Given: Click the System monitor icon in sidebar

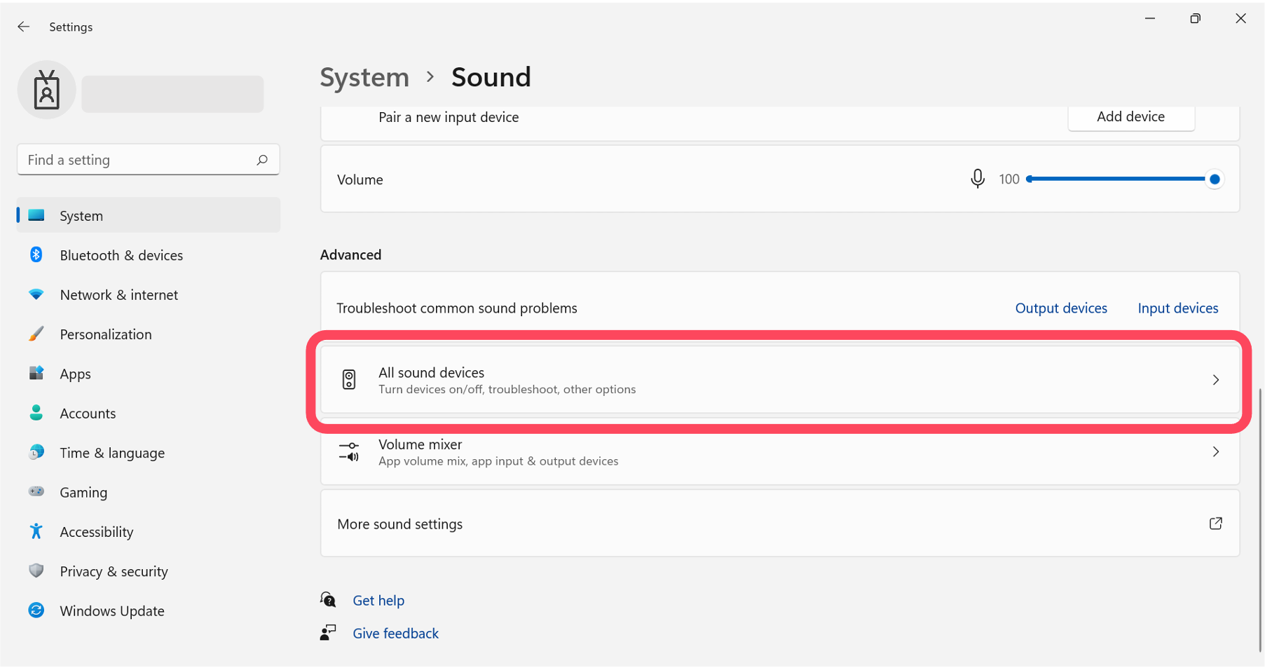Looking at the screenshot, I should pos(36,215).
